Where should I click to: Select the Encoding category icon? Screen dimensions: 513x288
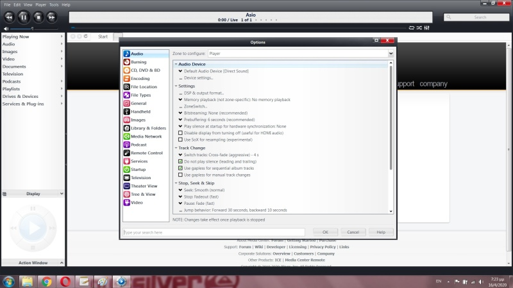click(126, 78)
